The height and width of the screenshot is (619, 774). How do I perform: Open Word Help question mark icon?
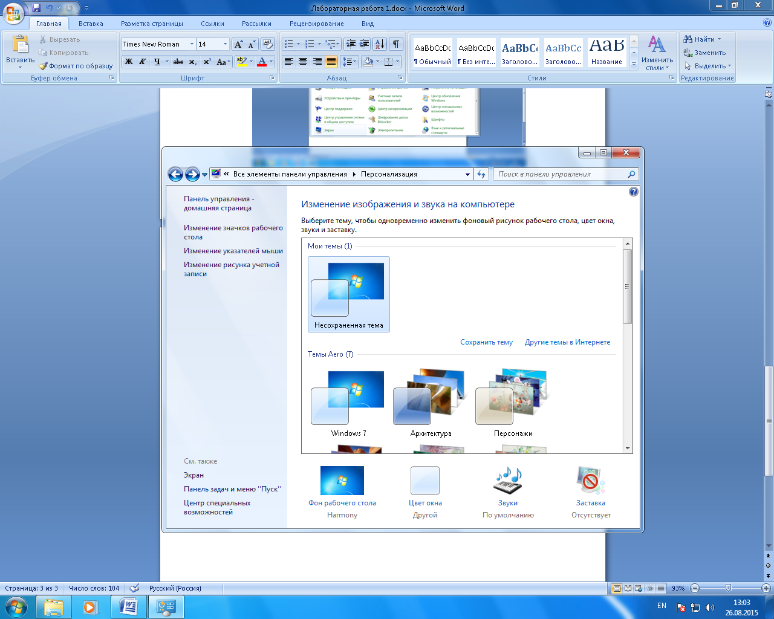coord(767,24)
